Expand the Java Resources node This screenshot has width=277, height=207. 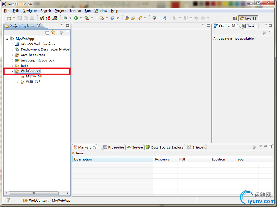13,55
